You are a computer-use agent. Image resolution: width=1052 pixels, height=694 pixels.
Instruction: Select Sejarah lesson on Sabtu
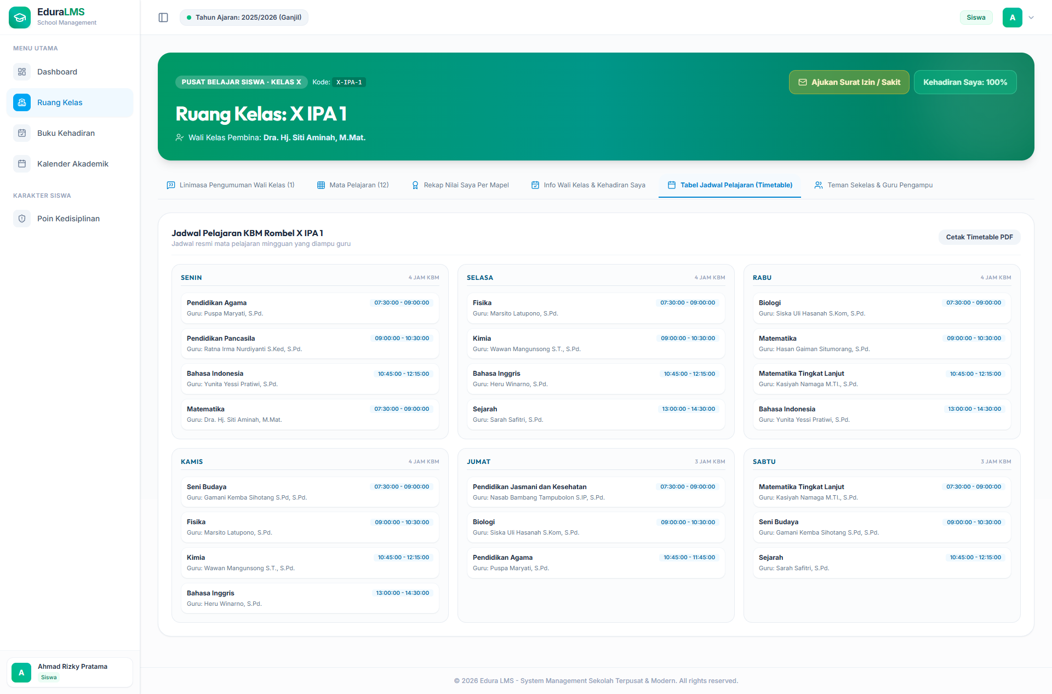point(882,563)
